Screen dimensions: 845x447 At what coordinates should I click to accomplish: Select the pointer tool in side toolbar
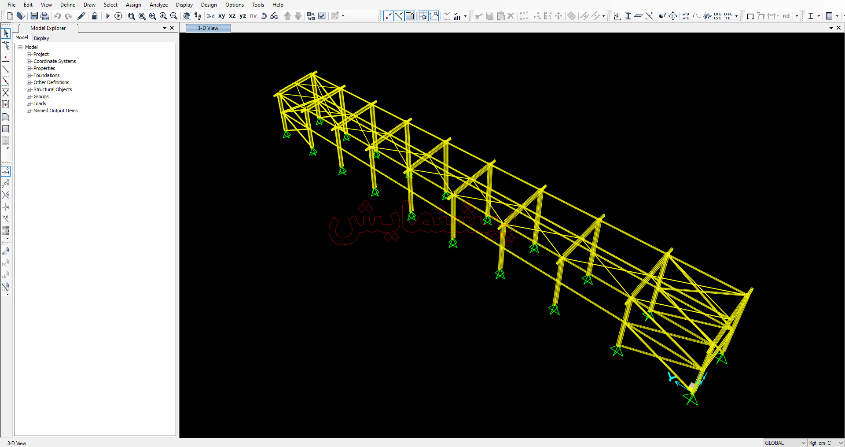[6, 33]
